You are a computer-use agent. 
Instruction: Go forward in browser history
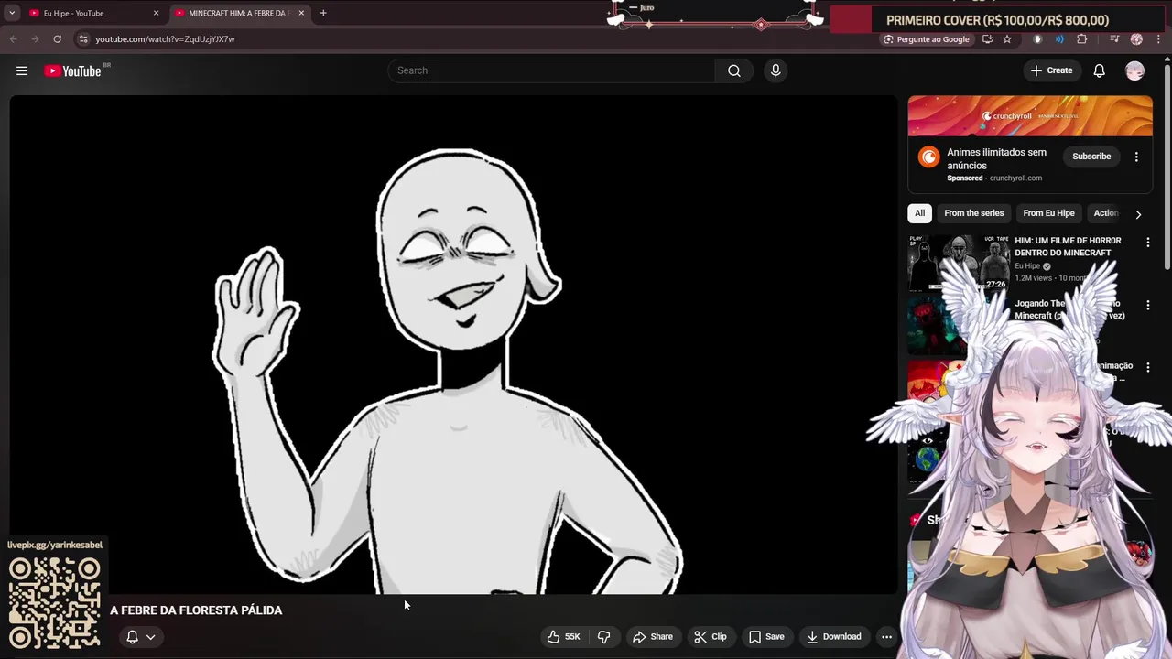click(35, 38)
